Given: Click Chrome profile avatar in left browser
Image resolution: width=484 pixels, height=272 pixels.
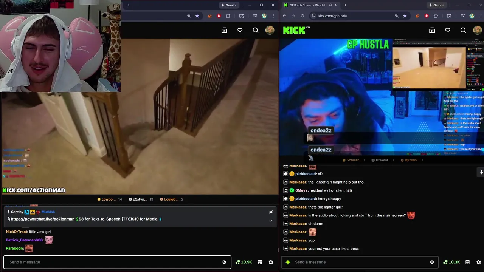Looking at the screenshot, I should [264, 16].
